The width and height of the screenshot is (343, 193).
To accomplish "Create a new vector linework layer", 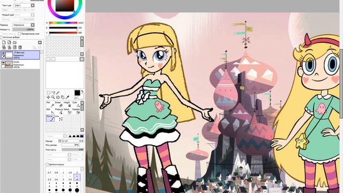I will 10,42.
